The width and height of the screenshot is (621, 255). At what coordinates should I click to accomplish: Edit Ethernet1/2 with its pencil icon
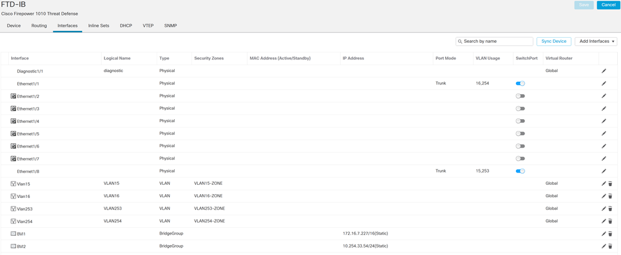click(x=604, y=96)
